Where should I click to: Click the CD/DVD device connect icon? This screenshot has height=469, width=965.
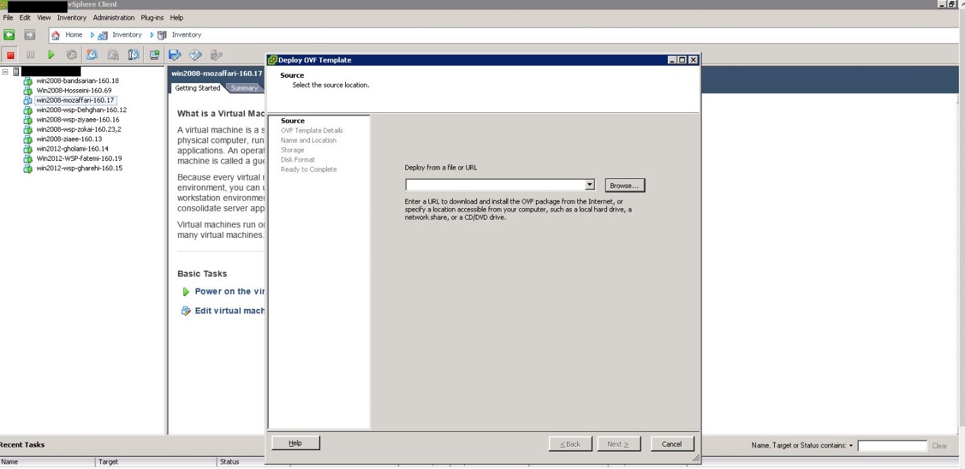(x=196, y=55)
